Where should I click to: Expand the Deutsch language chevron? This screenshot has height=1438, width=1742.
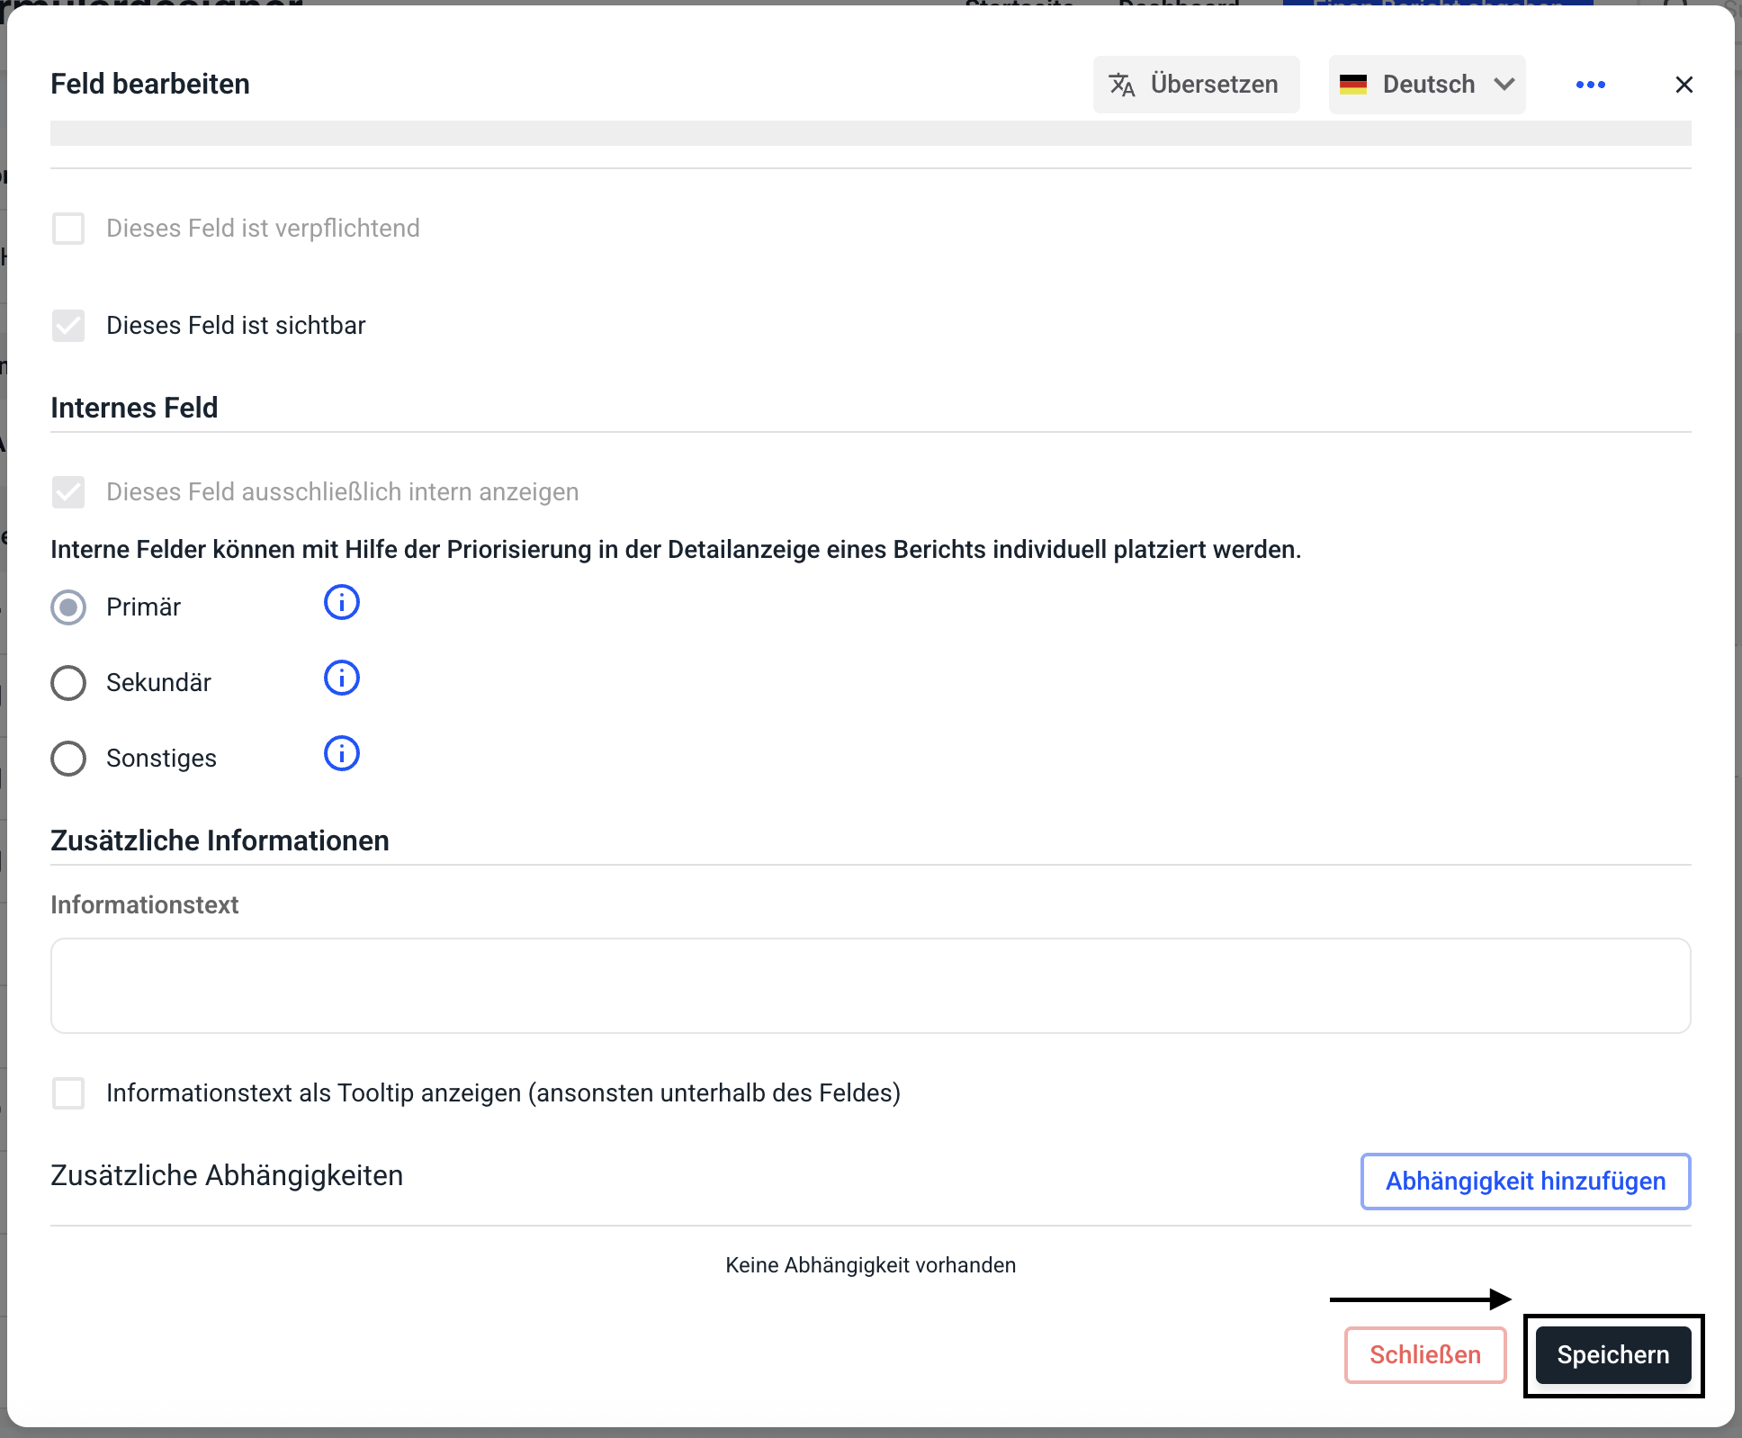tap(1504, 85)
